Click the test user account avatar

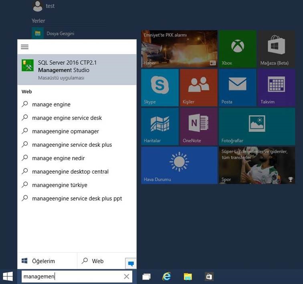38,6
